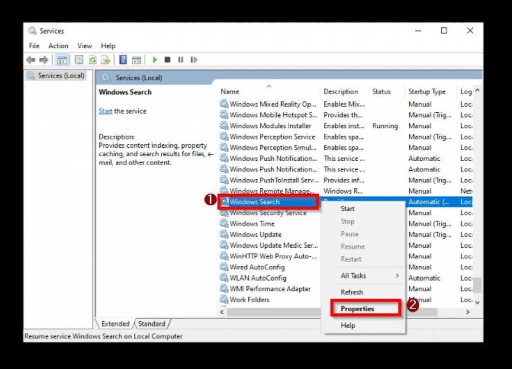Click gear icon beside WLAN AutoConfig
The width and height of the screenshot is (512, 369).
point(223,278)
